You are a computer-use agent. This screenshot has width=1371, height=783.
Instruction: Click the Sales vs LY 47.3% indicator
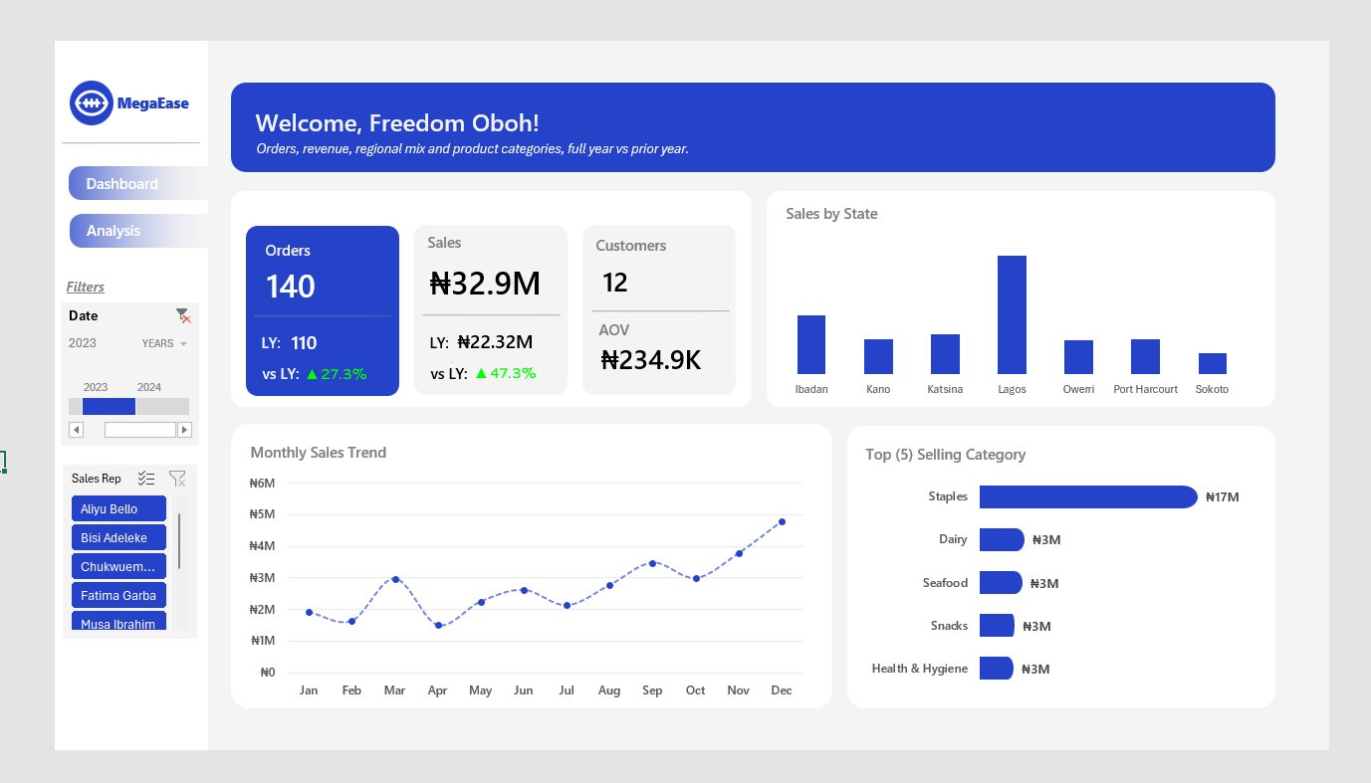click(506, 373)
